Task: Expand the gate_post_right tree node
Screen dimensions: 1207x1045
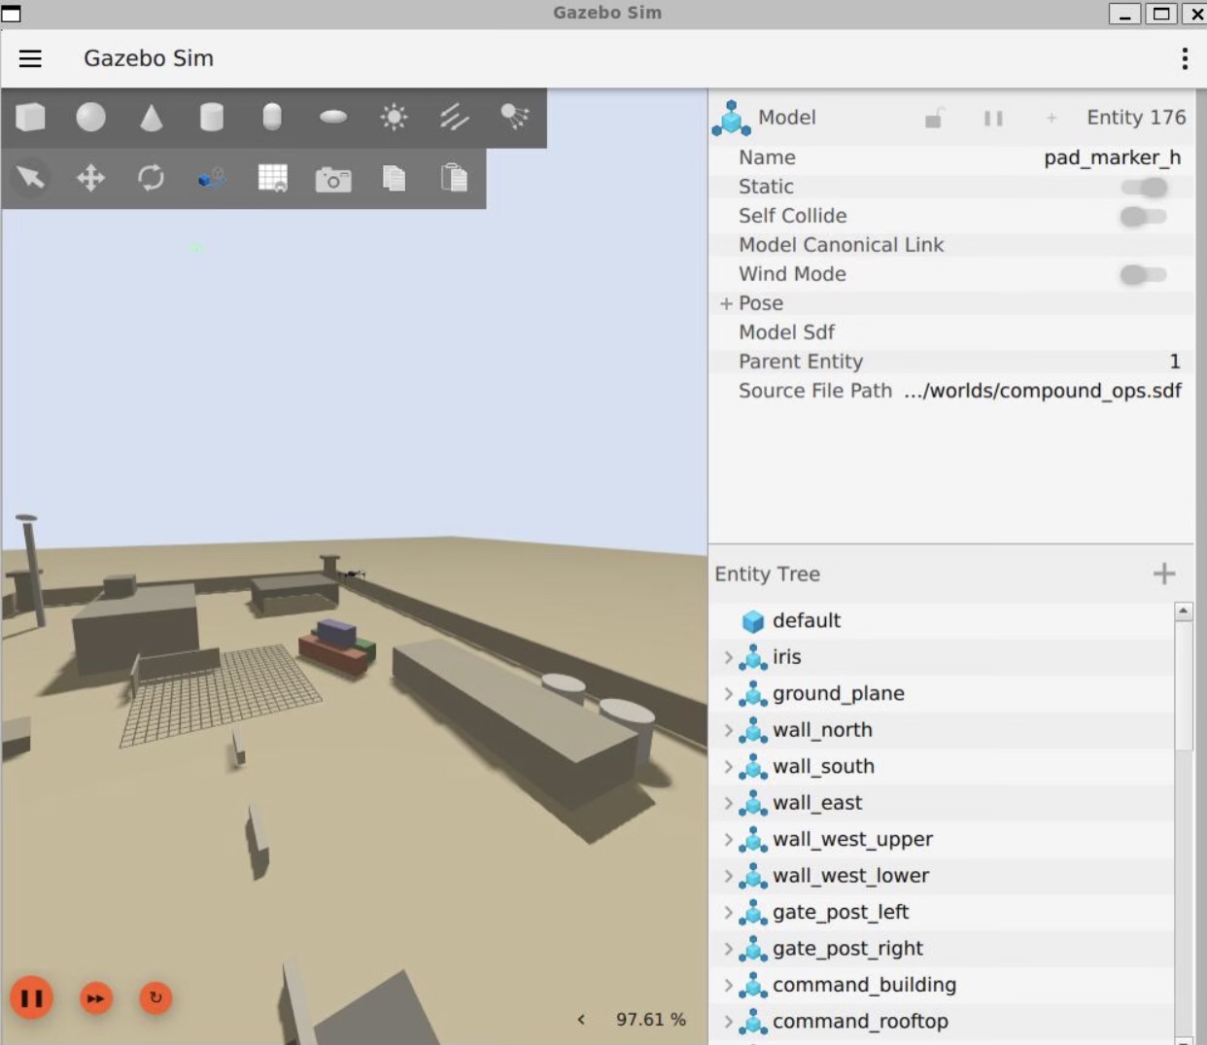Action: 728,949
